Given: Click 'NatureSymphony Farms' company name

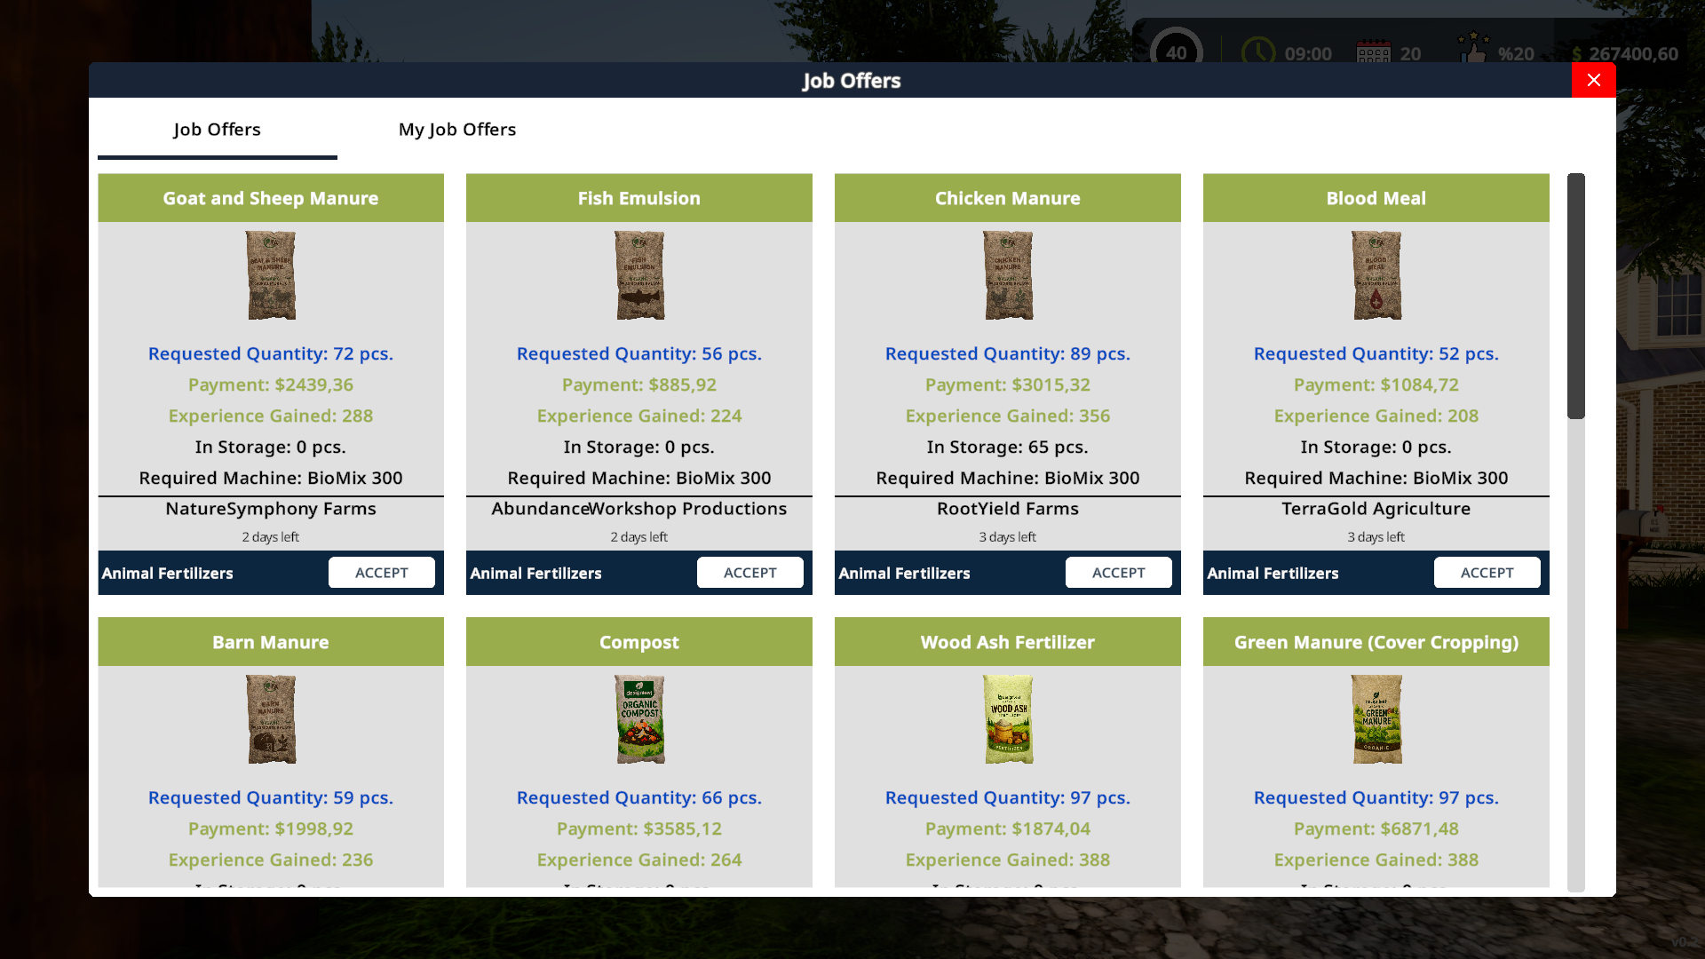Looking at the screenshot, I should [271, 509].
